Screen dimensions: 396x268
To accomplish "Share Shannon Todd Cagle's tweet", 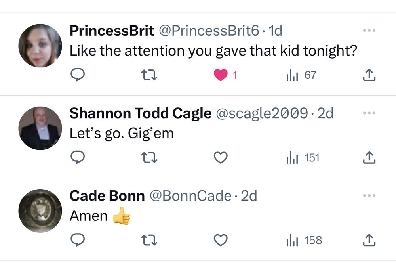I will coord(369,158).
